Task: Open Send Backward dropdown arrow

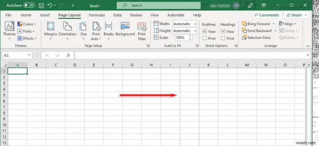Action: coord(275,31)
